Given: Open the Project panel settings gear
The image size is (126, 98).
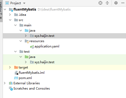Looking at the screenshot, I should click(116, 3).
